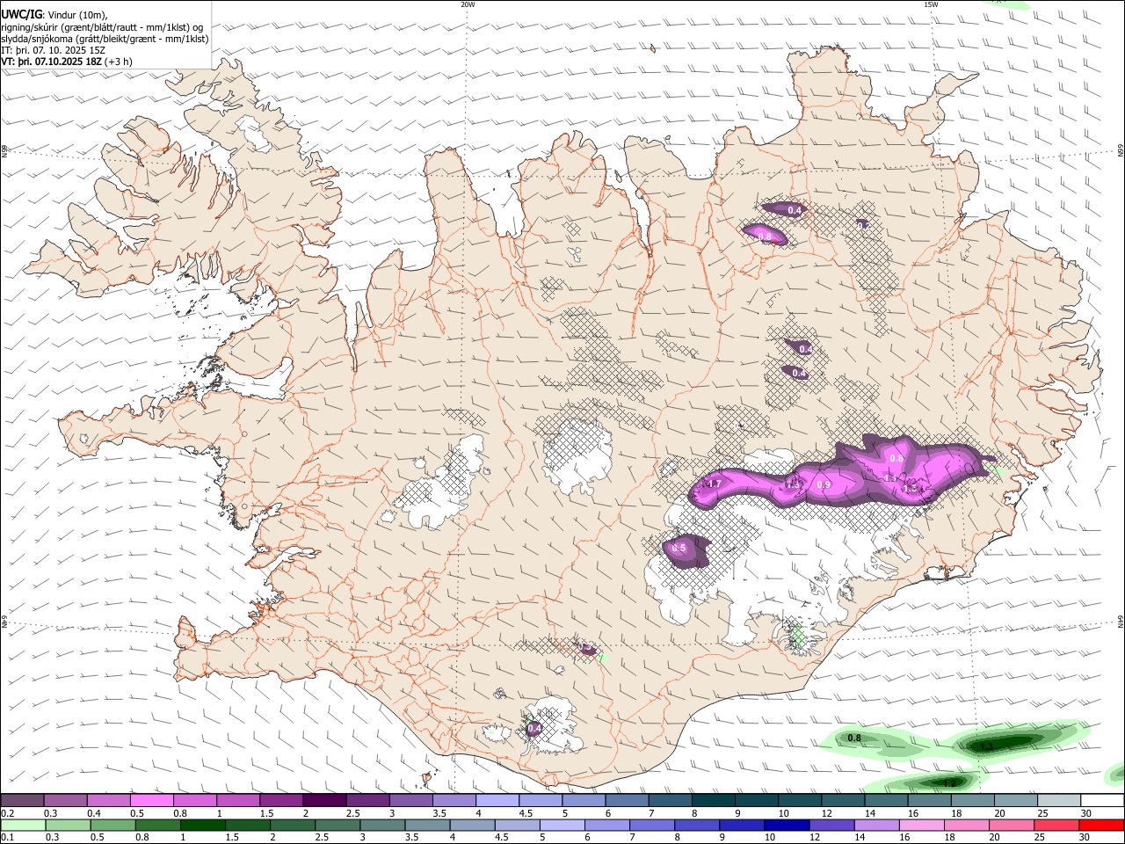Click the 64N latitude label at right edge
The image size is (1125, 844).
[1121, 622]
